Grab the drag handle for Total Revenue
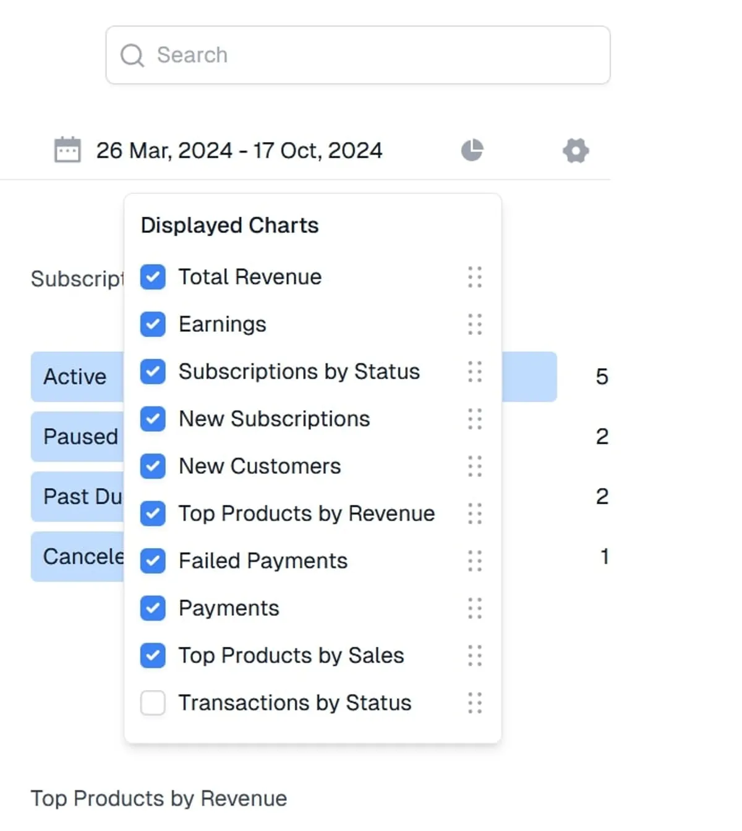Image resolution: width=742 pixels, height=831 pixels. click(475, 277)
